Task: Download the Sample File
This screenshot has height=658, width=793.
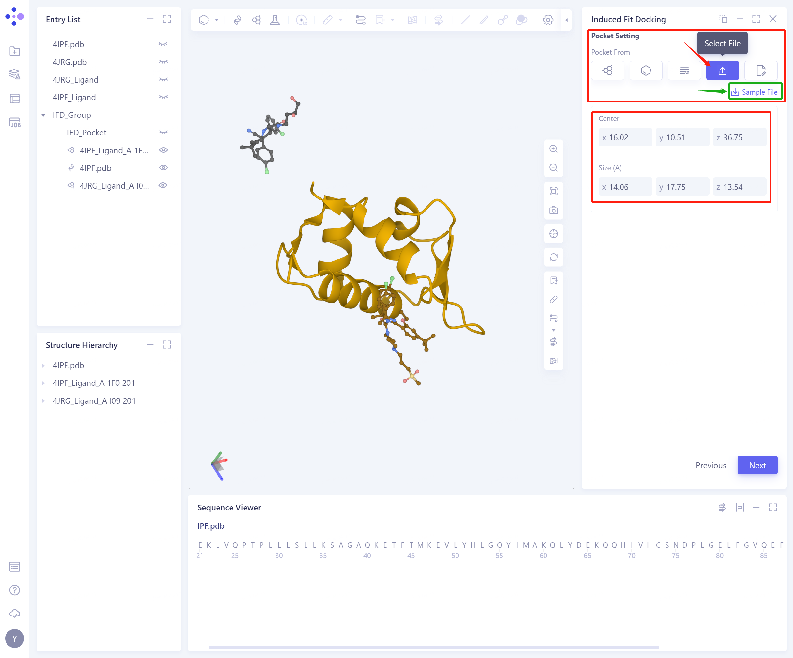Action: 755,91
